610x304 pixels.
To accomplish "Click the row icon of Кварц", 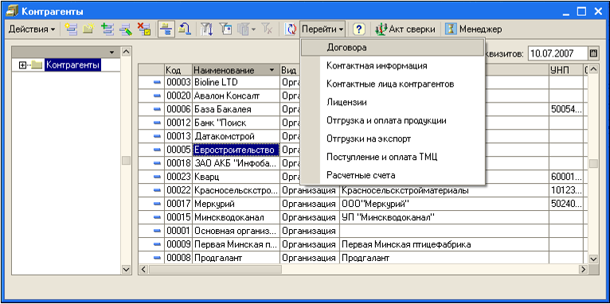I will pyautogui.click(x=157, y=177).
